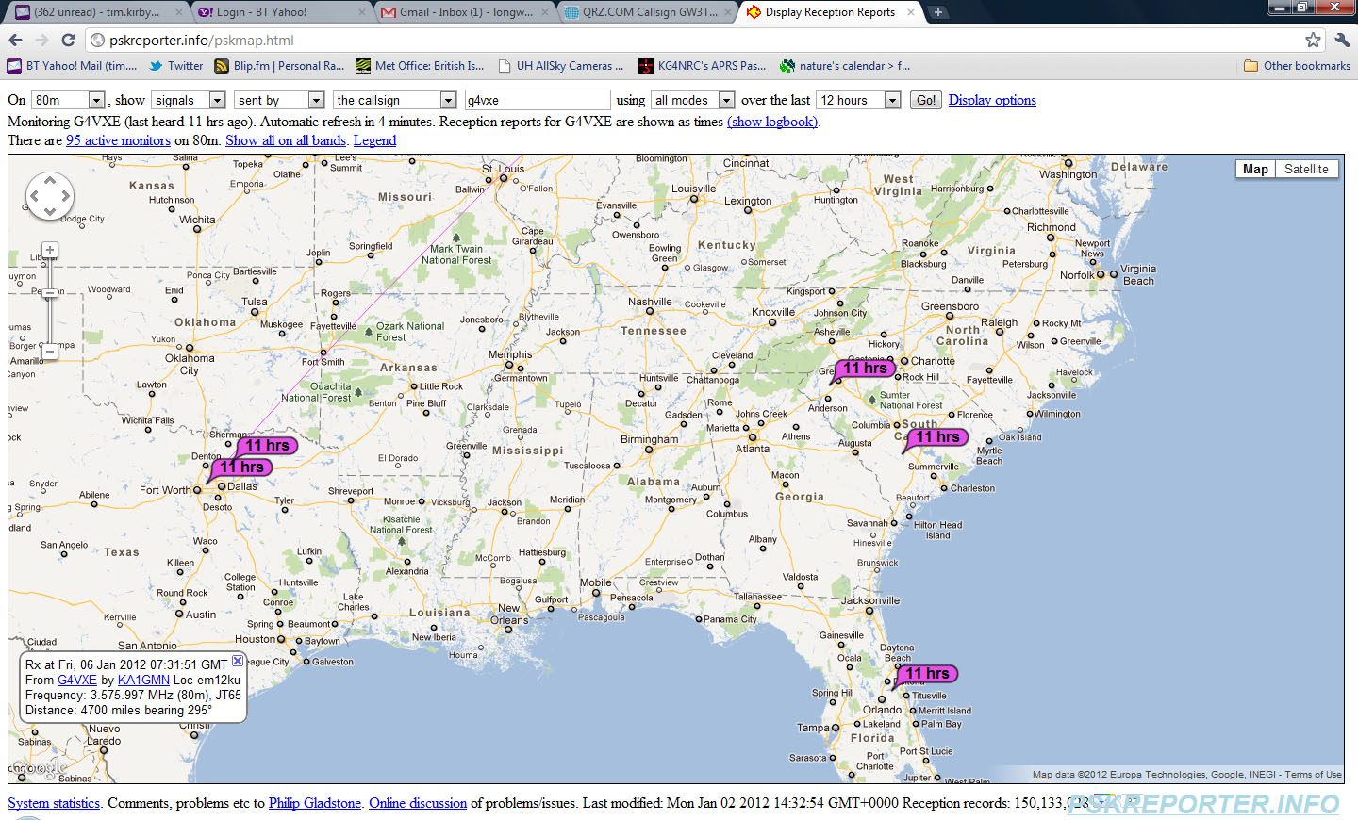This screenshot has height=820, width=1358.
Task: Click inside the g4vxe callsign field
Action: click(537, 99)
